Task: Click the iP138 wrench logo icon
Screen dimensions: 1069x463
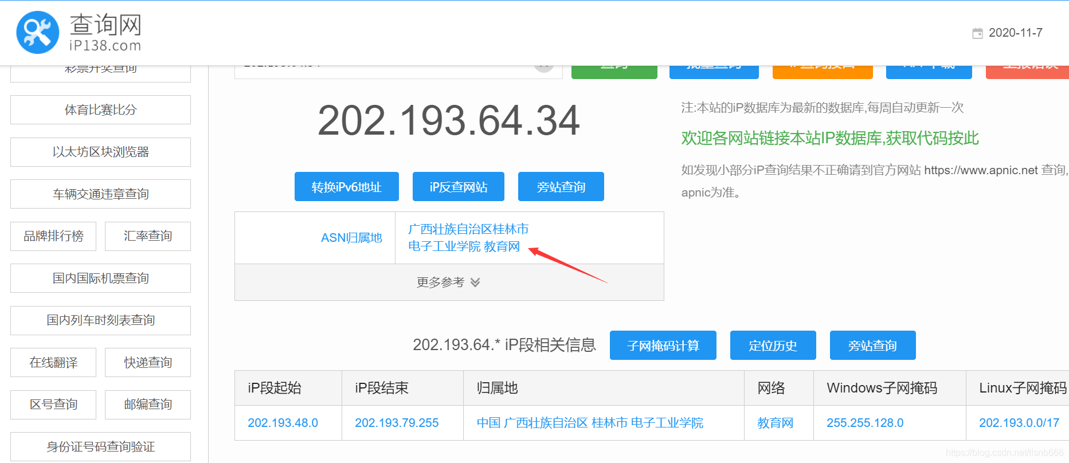Action: point(38,33)
